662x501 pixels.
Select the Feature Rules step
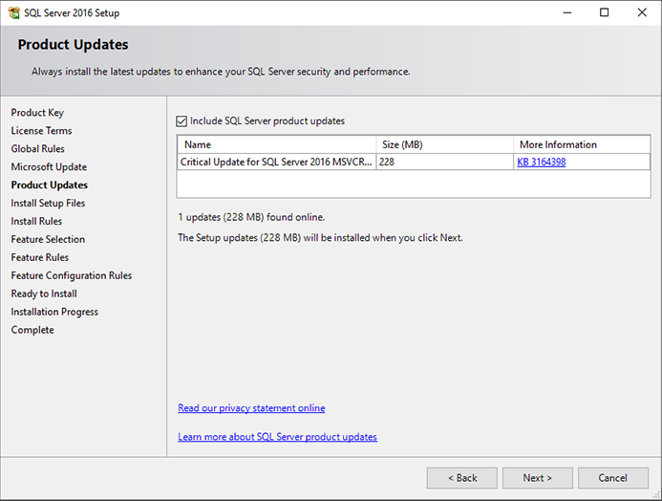click(x=40, y=258)
